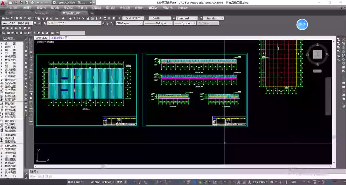The width and height of the screenshot is (346, 185).
Task: Click the search text box in view toolbar
Action: (x=72, y=33)
